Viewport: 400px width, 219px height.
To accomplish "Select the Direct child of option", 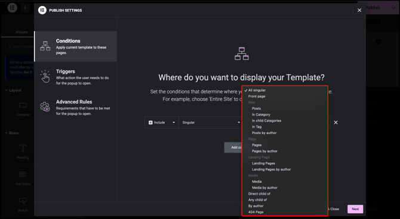I will click(259, 194).
